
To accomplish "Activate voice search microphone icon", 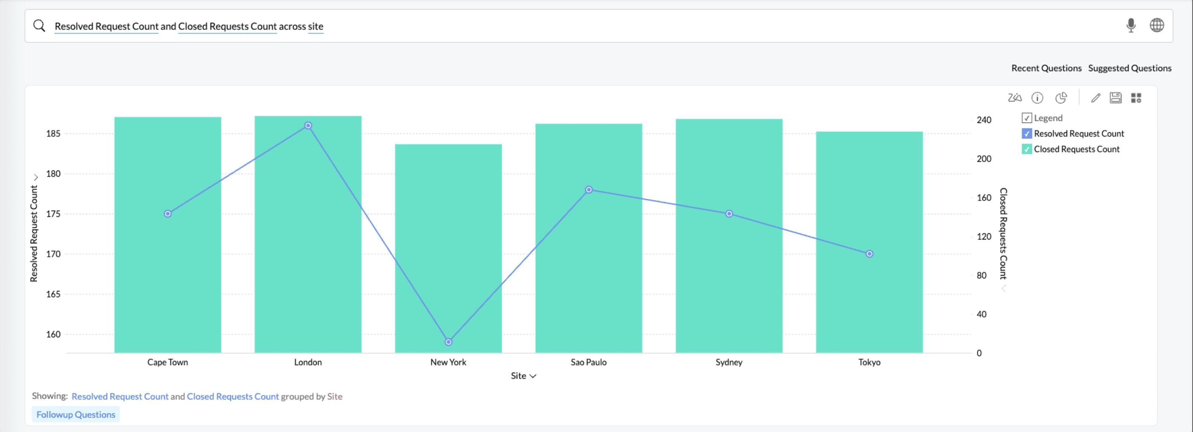I will (x=1130, y=25).
